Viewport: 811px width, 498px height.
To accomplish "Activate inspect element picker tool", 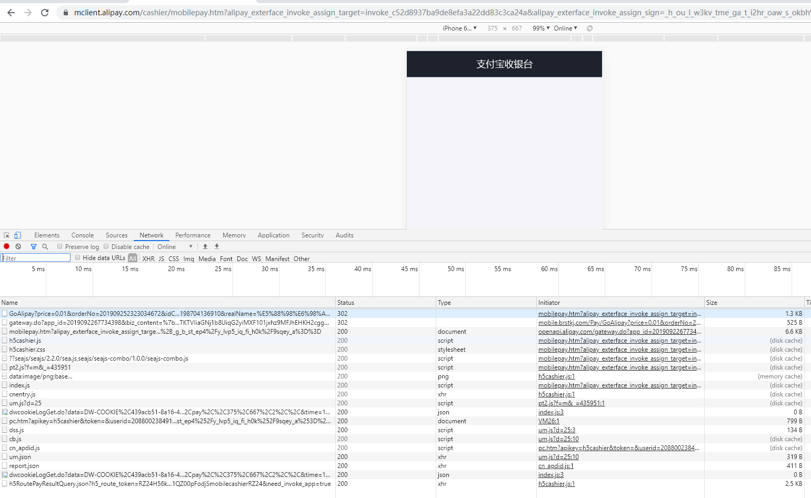I will (7, 235).
